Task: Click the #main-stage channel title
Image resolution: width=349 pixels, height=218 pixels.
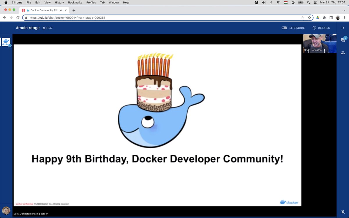Action: tap(28, 28)
